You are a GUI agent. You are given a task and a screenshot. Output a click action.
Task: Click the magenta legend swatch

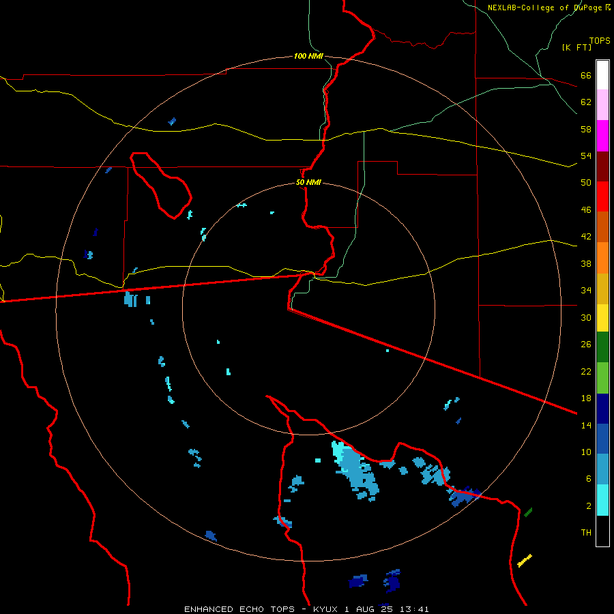click(602, 136)
